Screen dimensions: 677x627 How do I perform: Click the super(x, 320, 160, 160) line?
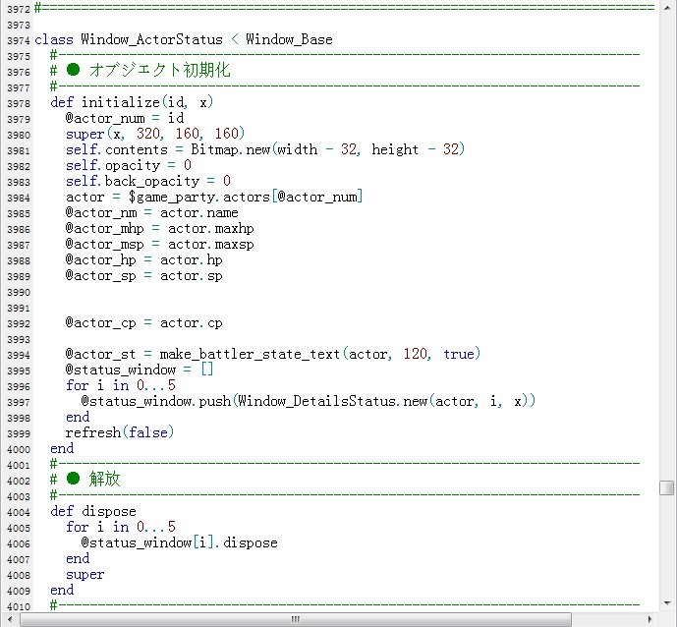[x=155, y=134]
